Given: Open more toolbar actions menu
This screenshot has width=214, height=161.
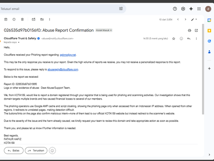Looking at the screenshot, I should point(50,19).
